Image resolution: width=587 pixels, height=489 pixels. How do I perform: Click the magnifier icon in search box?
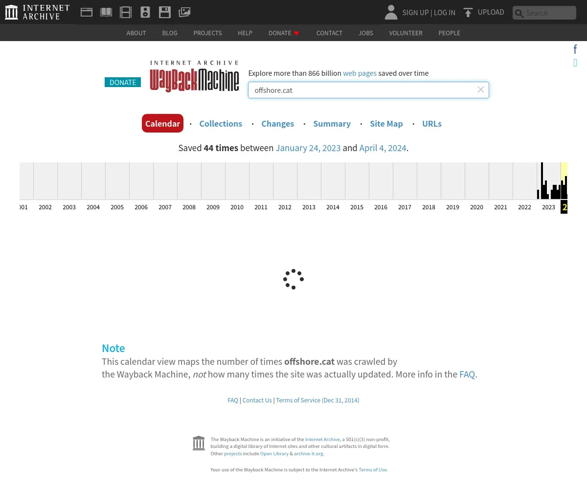tap(519, 13)
